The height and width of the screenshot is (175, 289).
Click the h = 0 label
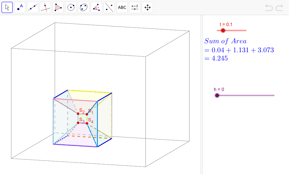coord(219,89)
